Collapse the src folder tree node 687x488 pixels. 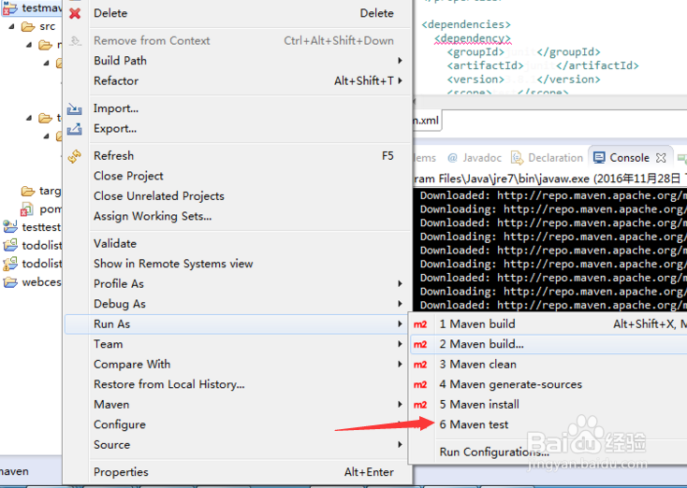coord(12,27)
